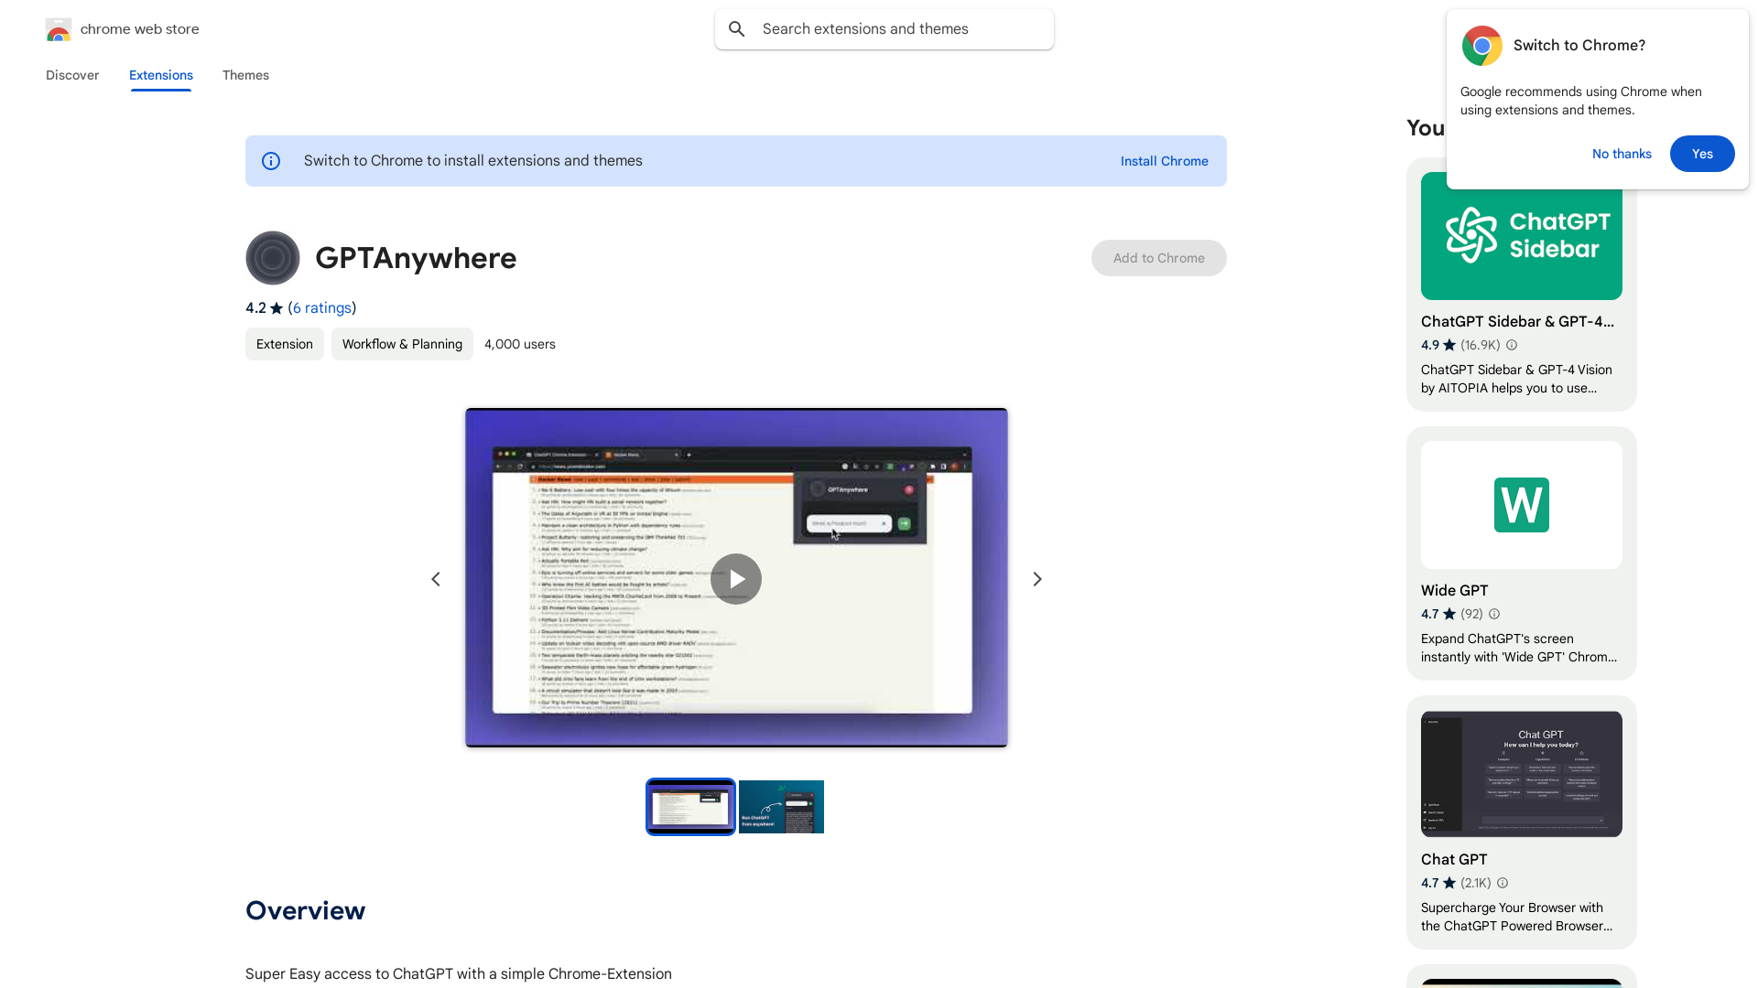Click the Workflow & Planning tag
This screenshot has height=988, width=1758.
point(402,344)
